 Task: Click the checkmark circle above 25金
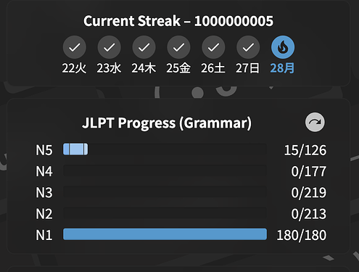178,47
